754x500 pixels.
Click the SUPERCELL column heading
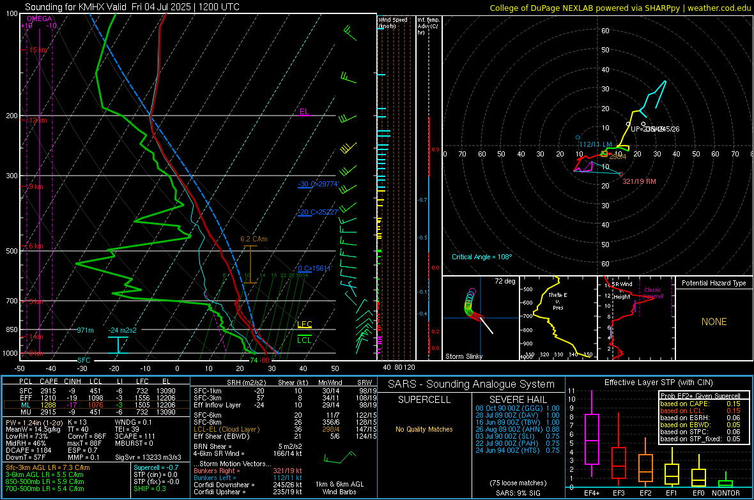pos(424,400)
